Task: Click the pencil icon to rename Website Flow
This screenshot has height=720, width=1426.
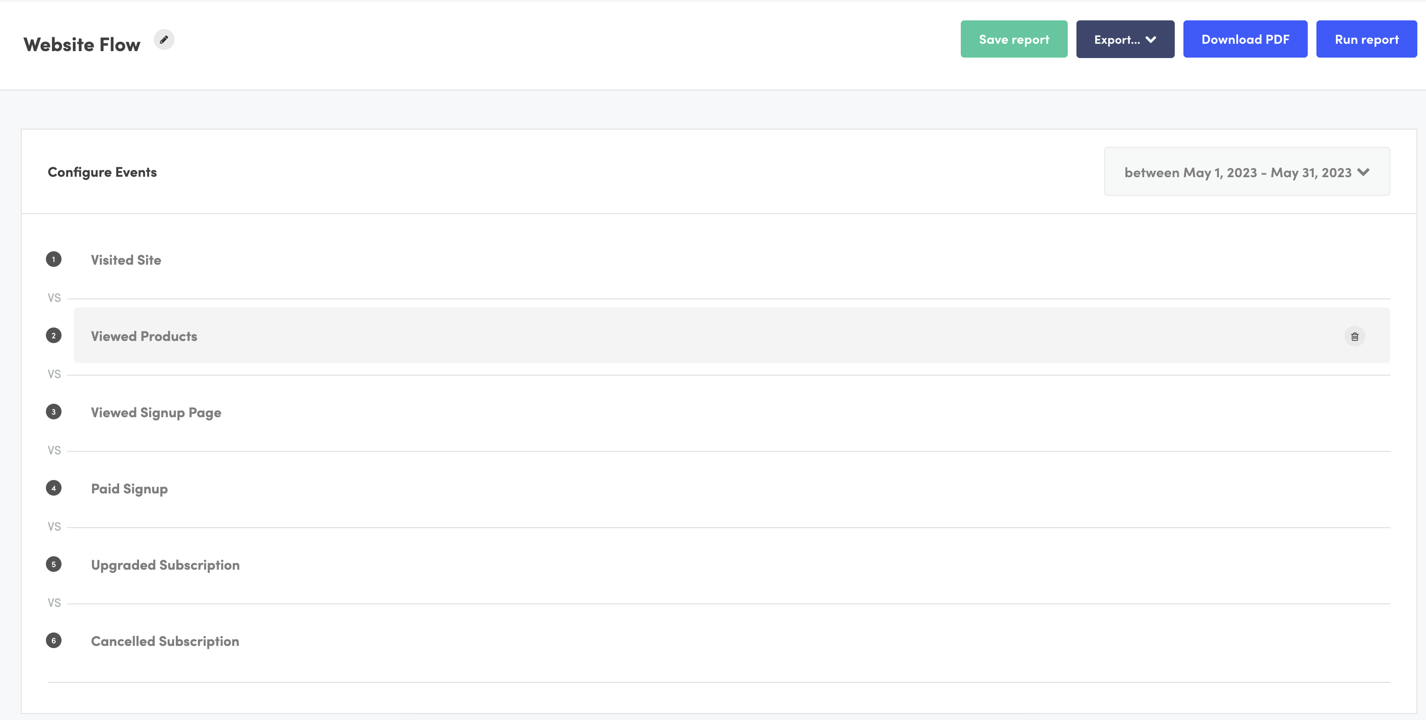Action: [x=163, y=39]
